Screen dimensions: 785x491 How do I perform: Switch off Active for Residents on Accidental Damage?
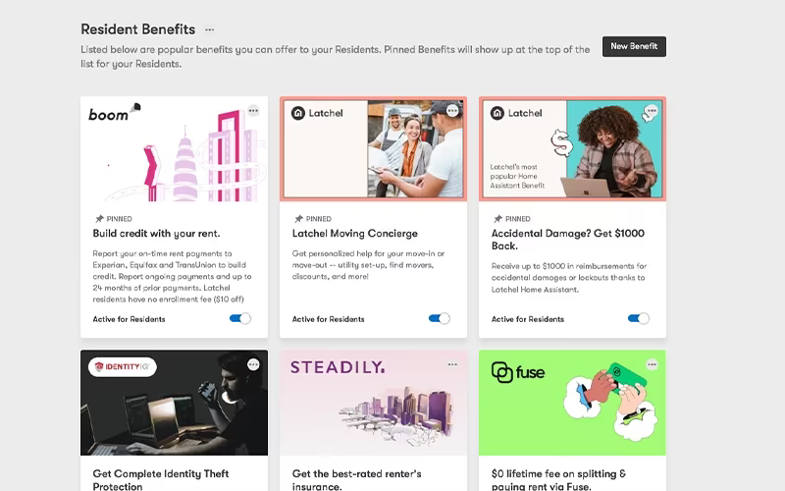tap(639, 318)
